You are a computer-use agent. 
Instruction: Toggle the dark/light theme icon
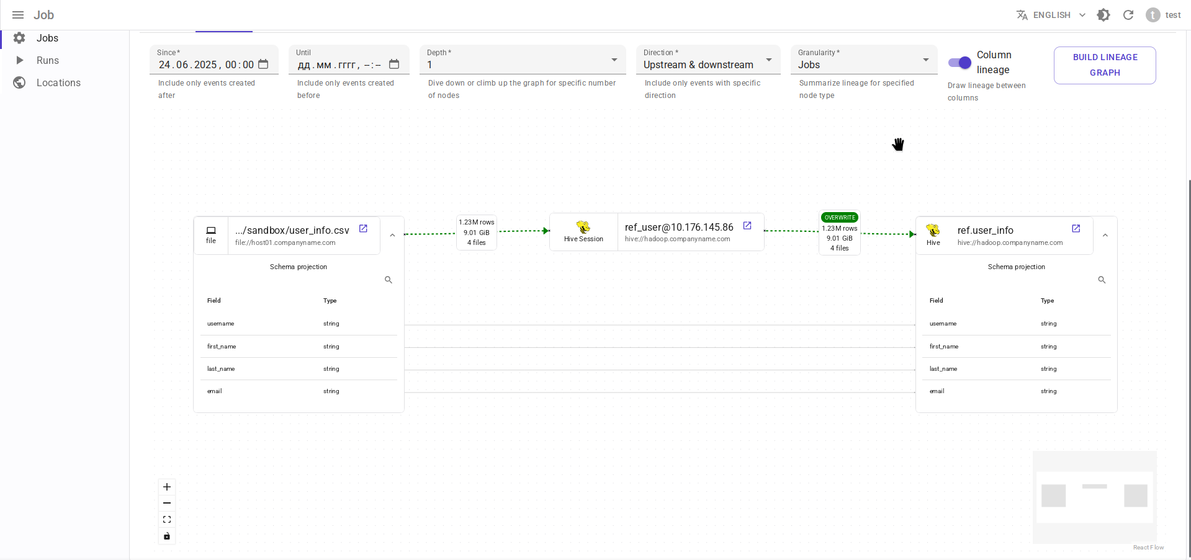pyautogui.click(x=1103, y=15)
